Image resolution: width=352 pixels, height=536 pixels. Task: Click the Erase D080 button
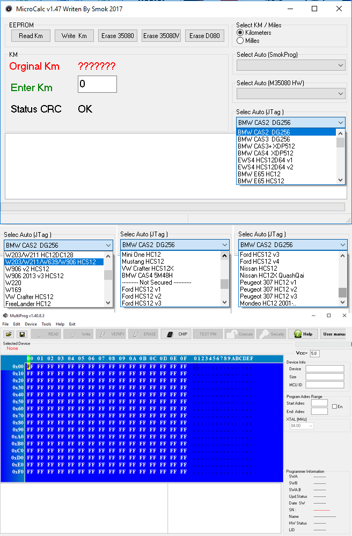pos(204,36)
